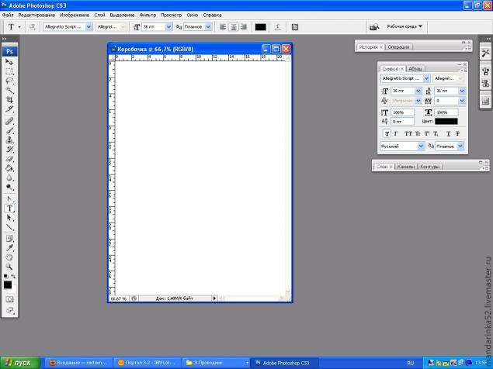
Task: Enable center text alignment in options bar
Action: (233, 26)
